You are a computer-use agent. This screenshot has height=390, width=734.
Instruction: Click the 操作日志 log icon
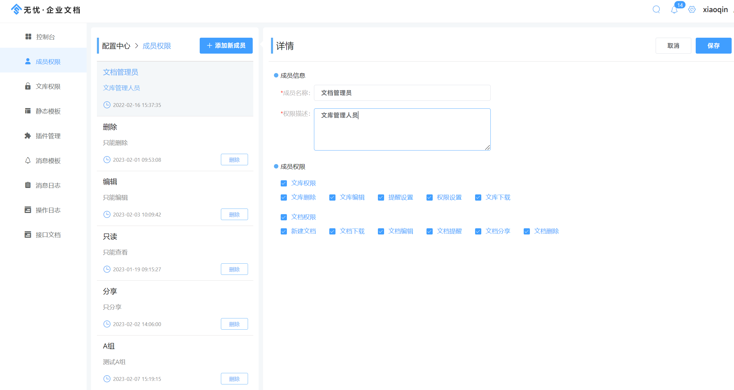click(28, 210)
